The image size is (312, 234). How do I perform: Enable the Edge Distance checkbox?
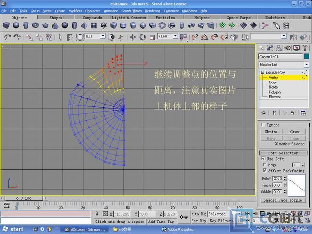(x=265, y=164)
